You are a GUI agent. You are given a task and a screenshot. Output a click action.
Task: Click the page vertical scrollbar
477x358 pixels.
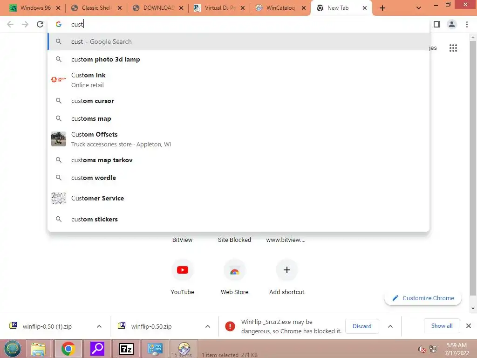473,167
